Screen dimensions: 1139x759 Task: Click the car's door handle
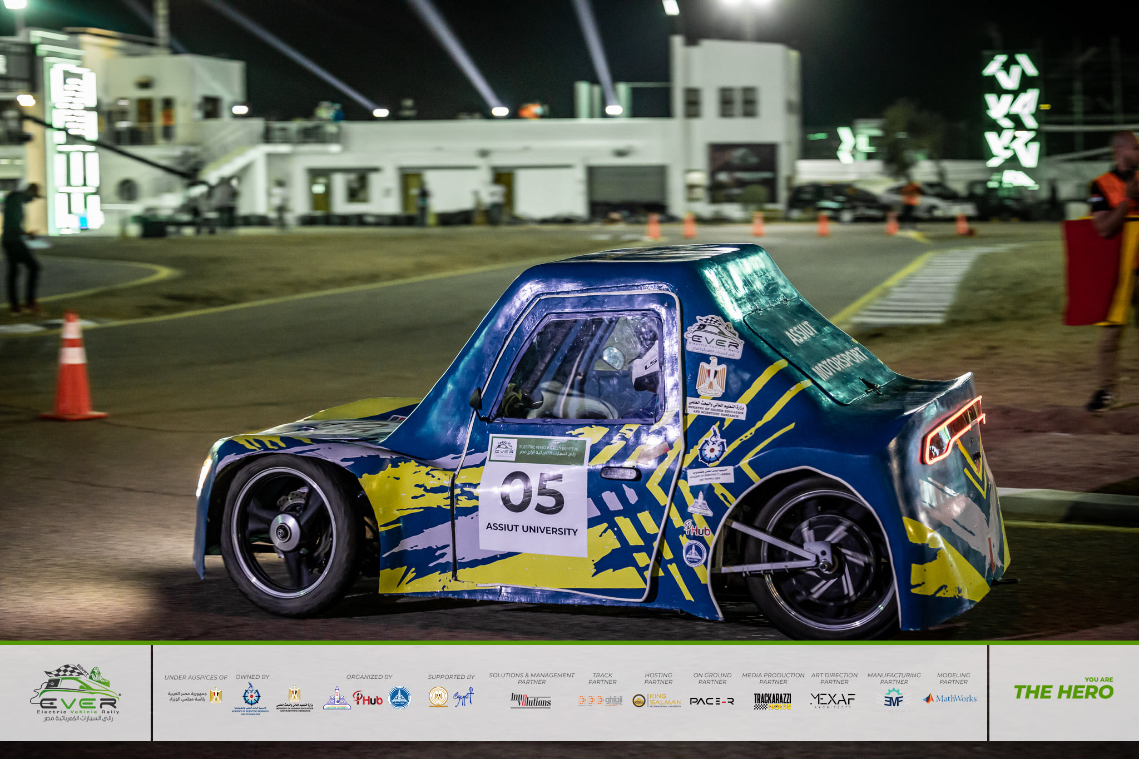pos(621,474)
